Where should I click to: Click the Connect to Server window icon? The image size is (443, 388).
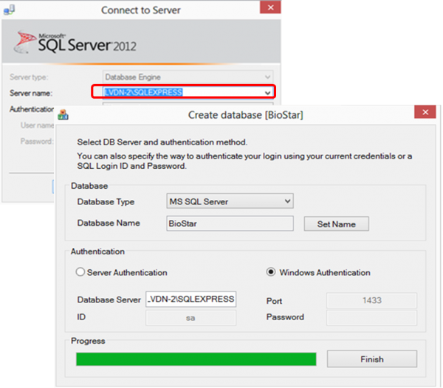[10, 10]
